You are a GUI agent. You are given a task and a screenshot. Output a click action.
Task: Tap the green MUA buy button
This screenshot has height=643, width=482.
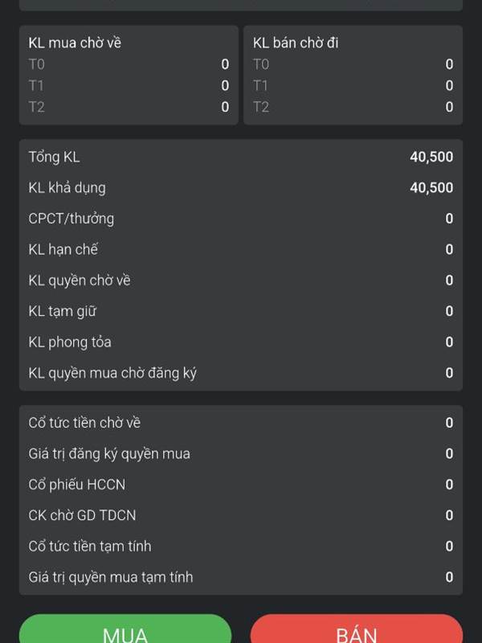tap(125, 629)
